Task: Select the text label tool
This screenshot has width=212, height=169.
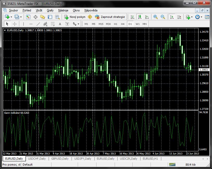Action: coord(67,24)
